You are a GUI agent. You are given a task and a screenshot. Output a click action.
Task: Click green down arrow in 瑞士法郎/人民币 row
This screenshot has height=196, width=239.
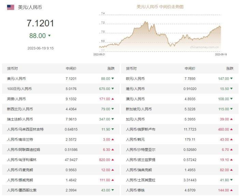(x=113, y=119)
